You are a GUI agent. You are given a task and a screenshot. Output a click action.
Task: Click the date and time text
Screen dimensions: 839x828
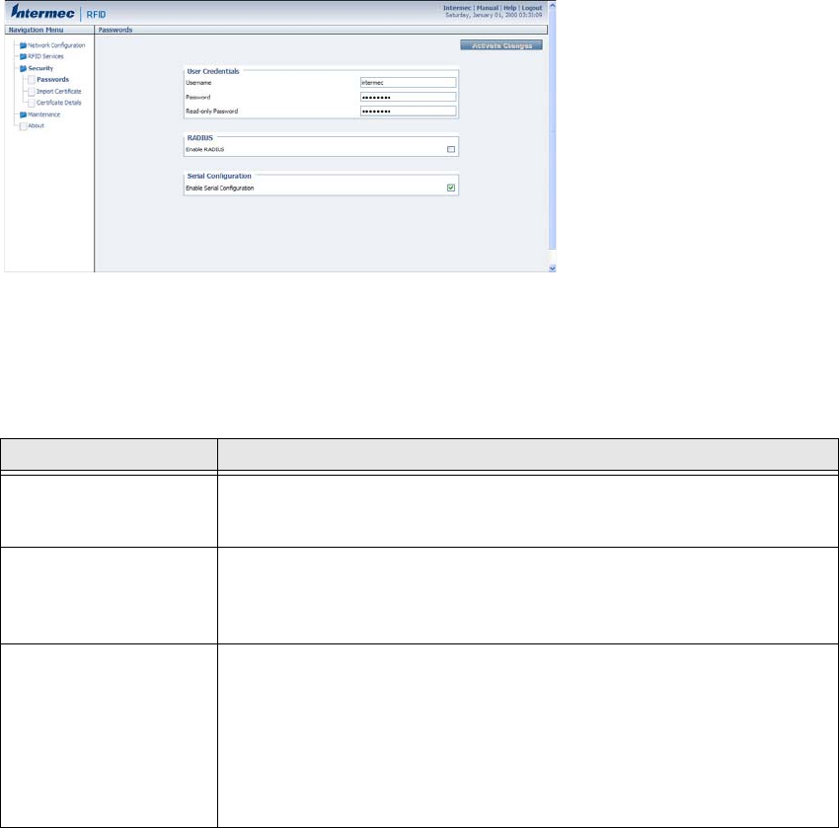click(x=494, y=15)
